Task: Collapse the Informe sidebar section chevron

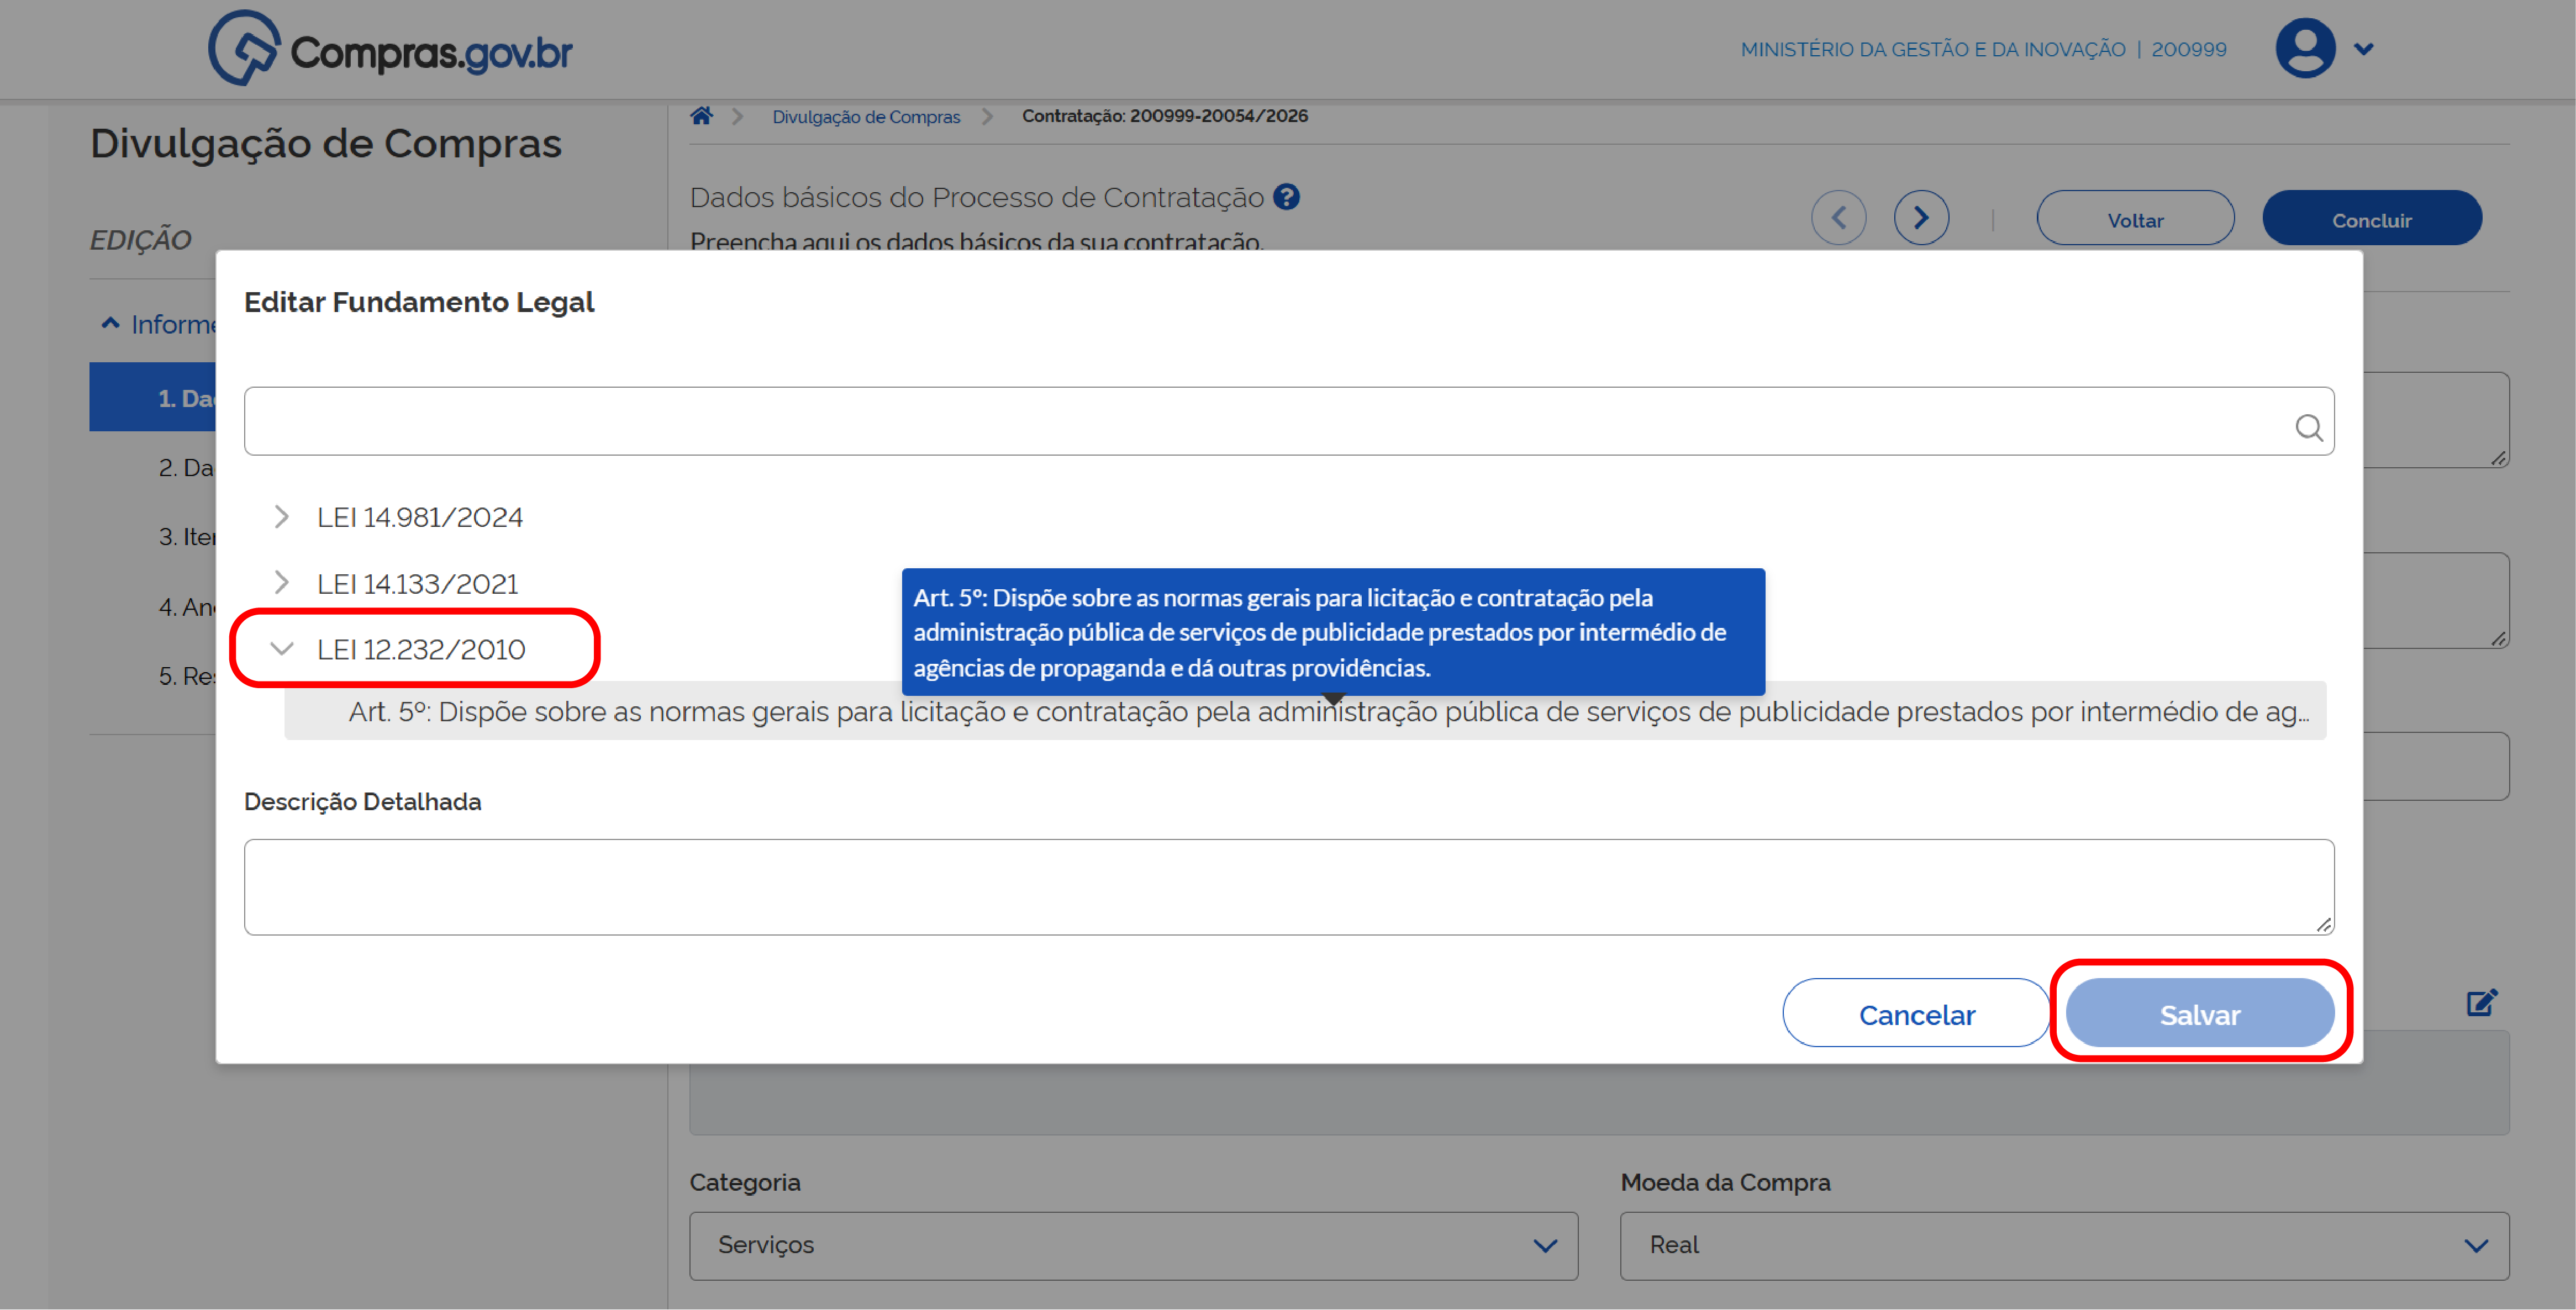Action: 111,323
